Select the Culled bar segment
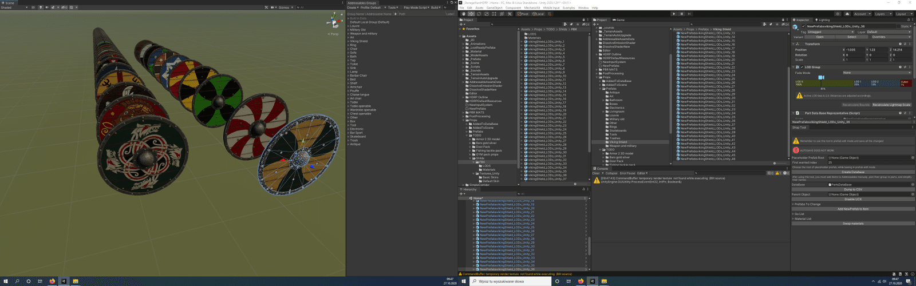916x286 pixels. coord(906,83)
